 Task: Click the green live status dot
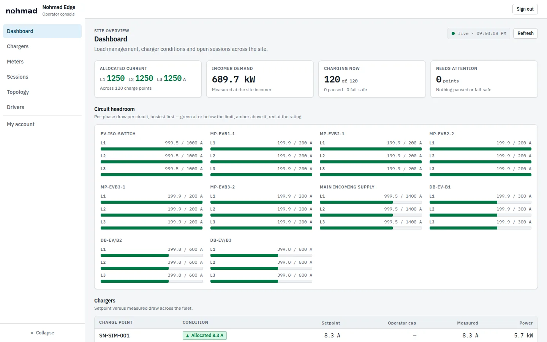click(x=453, y=33)
